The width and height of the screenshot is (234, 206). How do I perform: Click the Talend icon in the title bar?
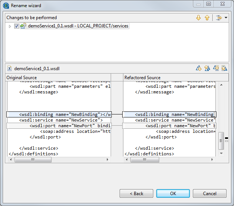pos(6,6)
